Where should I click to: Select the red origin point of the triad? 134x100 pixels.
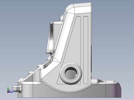[x=8, y=92]
